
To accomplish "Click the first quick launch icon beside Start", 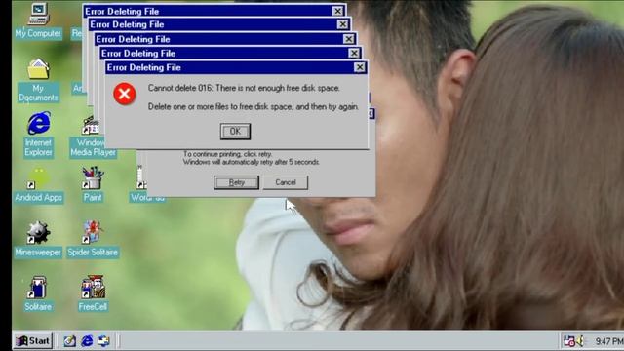I will 69,341.
